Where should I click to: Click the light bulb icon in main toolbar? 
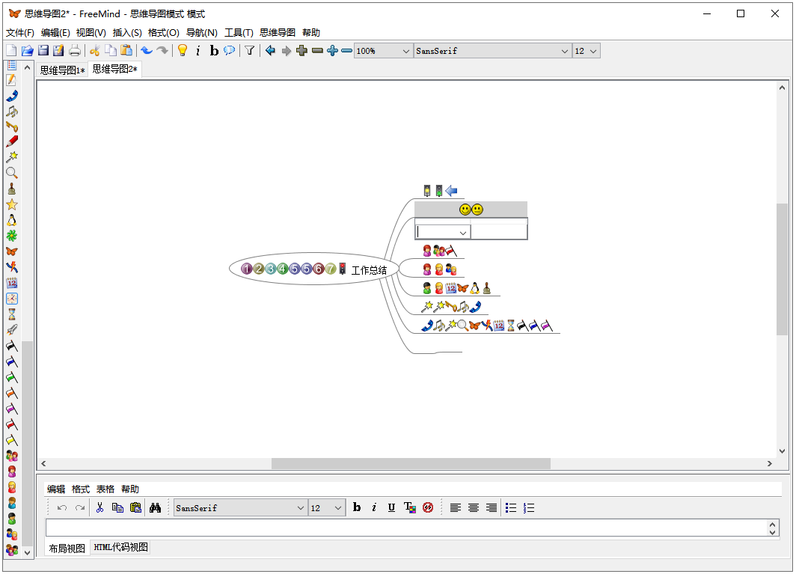click(x=182, y=51)
